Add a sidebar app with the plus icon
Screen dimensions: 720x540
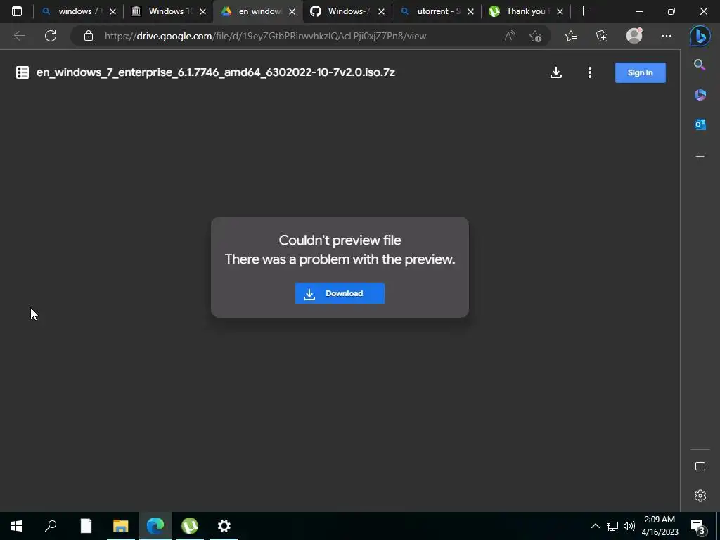pyautogui.click(x=700, y=157)
